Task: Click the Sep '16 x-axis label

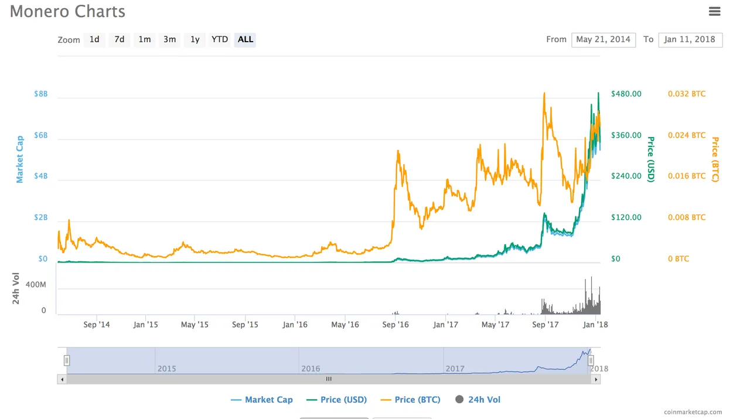Action: pos(396,324)
